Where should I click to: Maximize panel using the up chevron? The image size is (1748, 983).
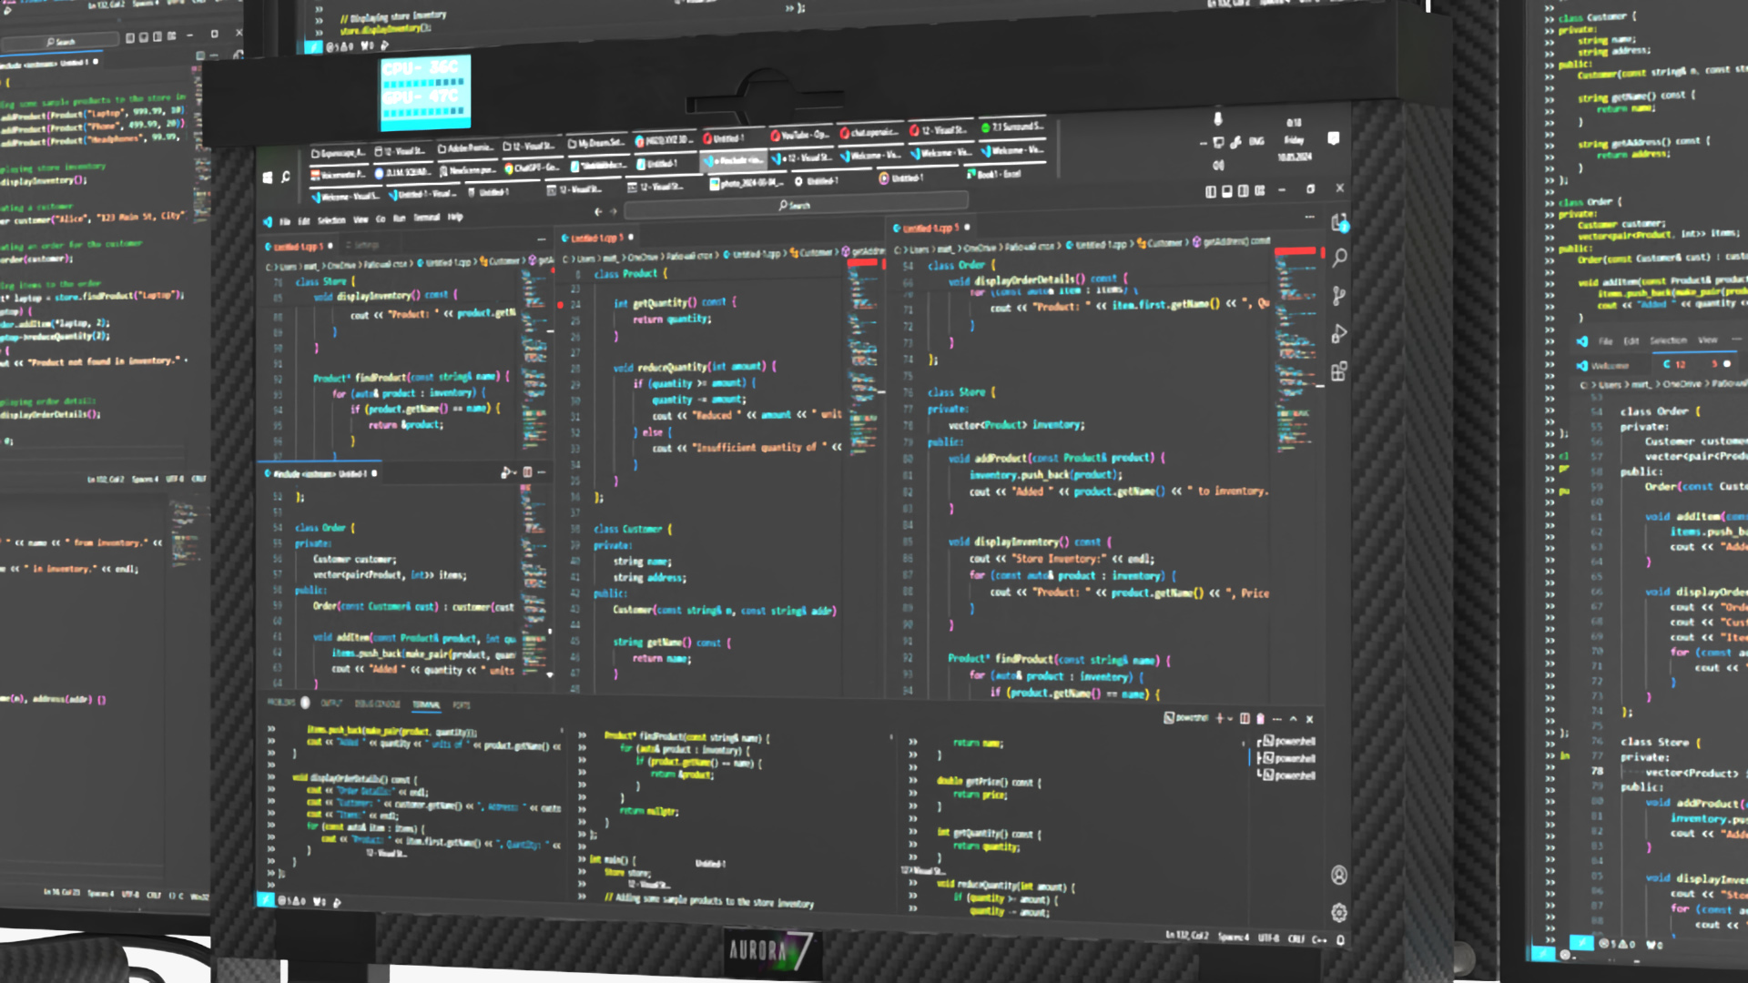tap(1293, 718)
